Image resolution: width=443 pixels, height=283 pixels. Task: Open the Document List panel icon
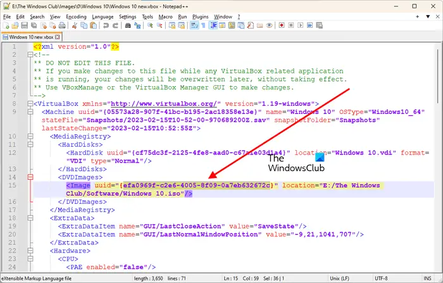241,25
